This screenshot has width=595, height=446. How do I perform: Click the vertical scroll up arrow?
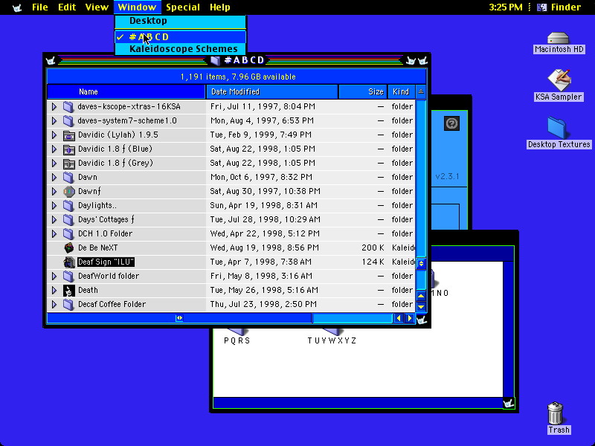[x=421, y=296]
